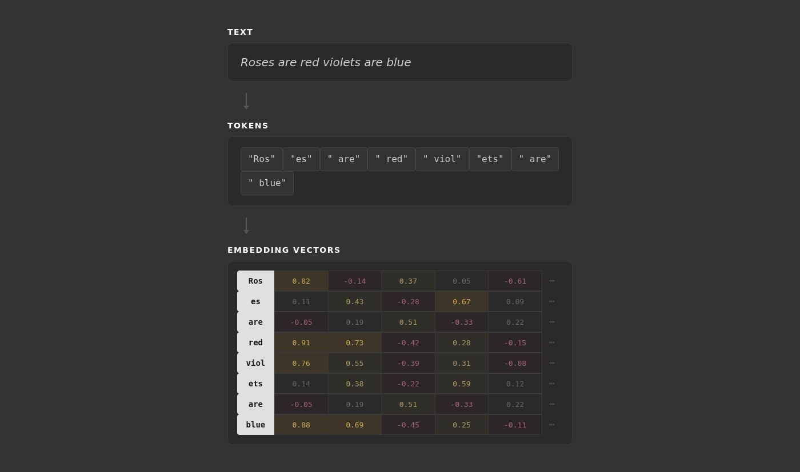Select the TOKENS section heading

coord(248,126)
